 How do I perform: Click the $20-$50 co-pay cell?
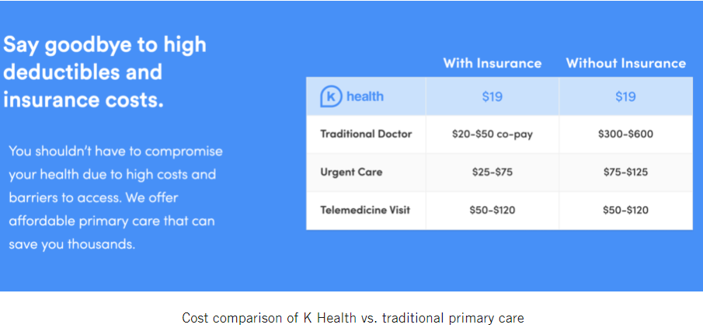(492, 134)
